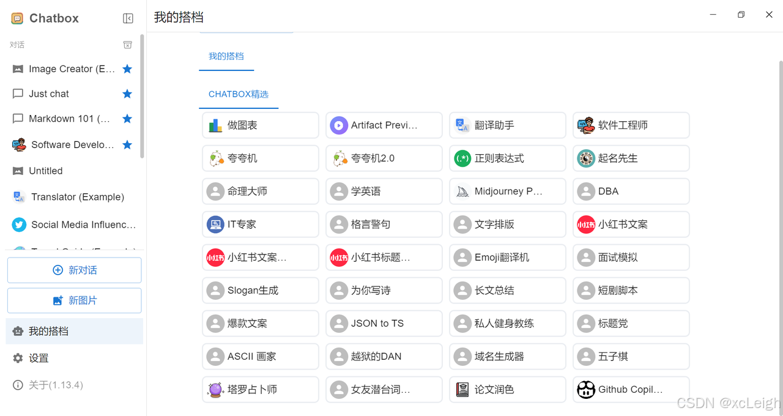The height and width of the screenshot is (416, 783).
Task: Click the Midjourney sailboat icon
Action: point(462,191)
